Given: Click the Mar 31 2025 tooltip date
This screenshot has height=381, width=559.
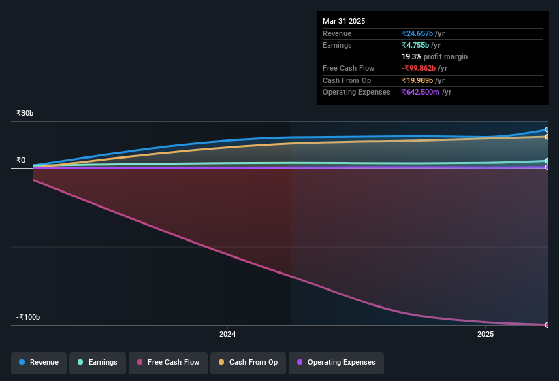Looking at the screenshot, I should (344, 21).
